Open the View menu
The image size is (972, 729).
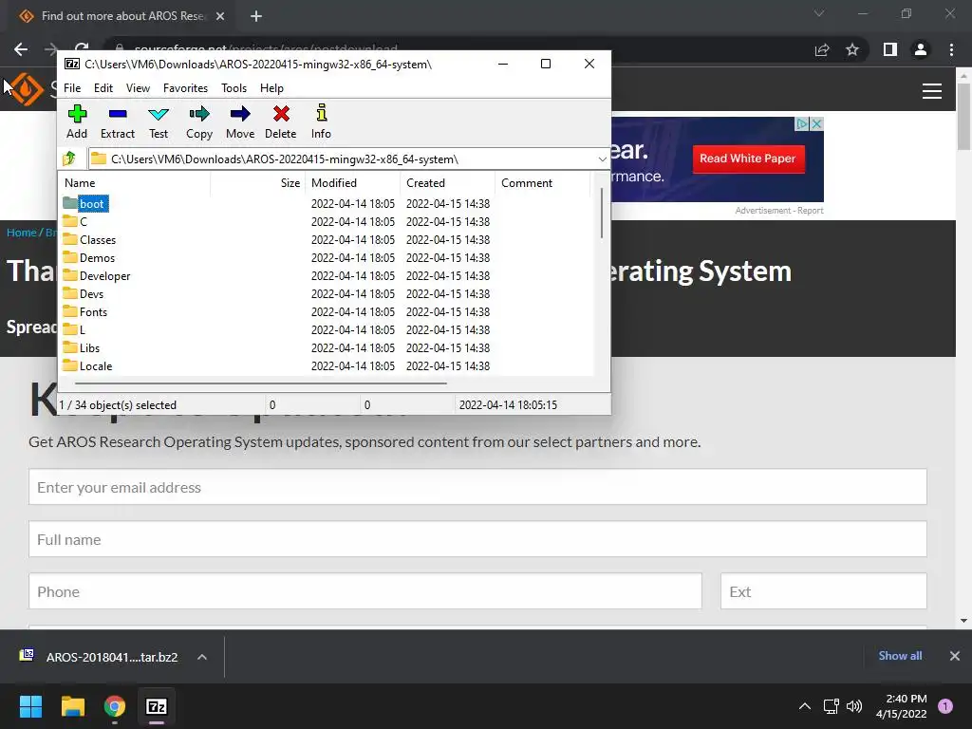click(x=138, y=88)
